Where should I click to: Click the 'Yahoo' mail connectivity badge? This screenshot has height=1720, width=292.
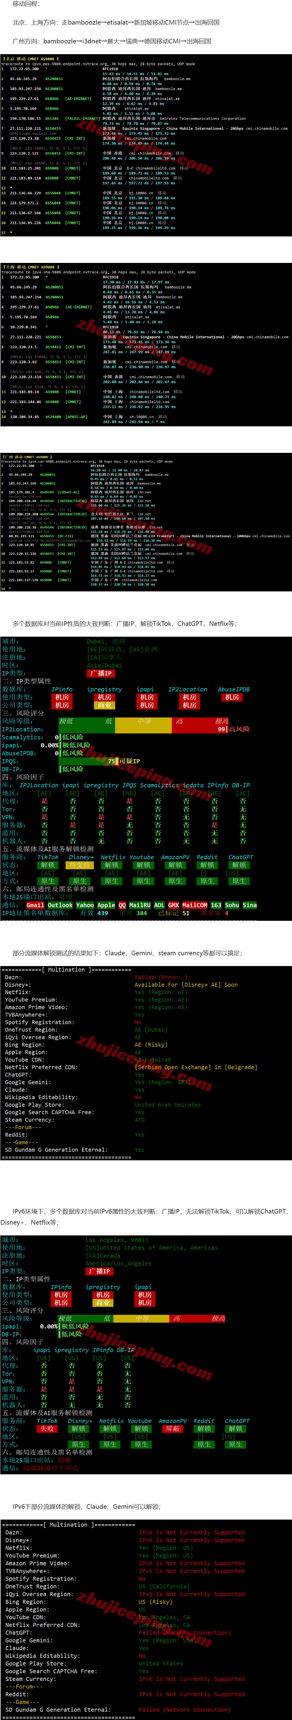pos(85,905)
